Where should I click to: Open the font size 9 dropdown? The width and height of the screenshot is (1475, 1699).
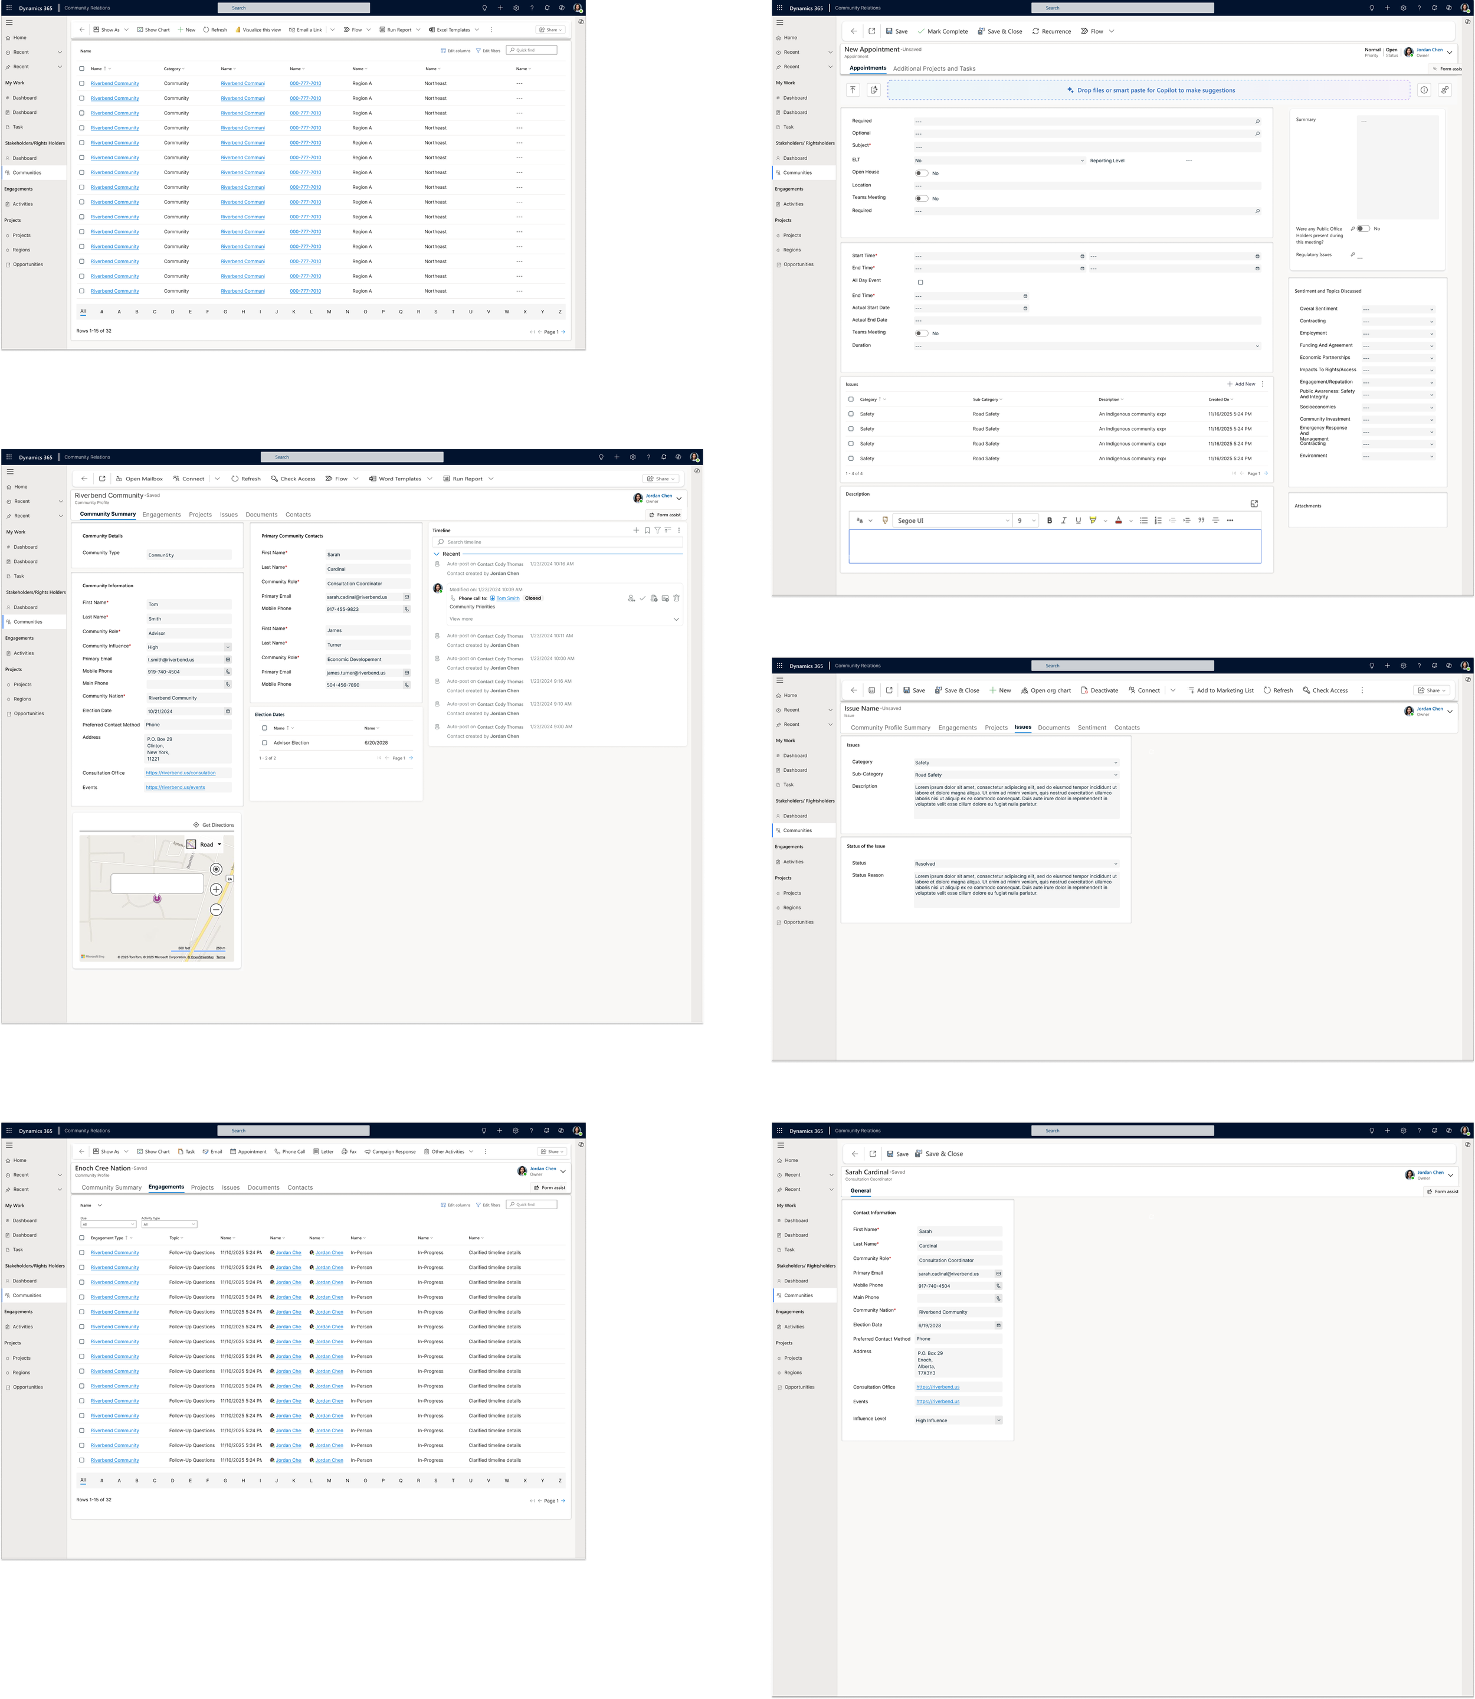[1027, 520]
